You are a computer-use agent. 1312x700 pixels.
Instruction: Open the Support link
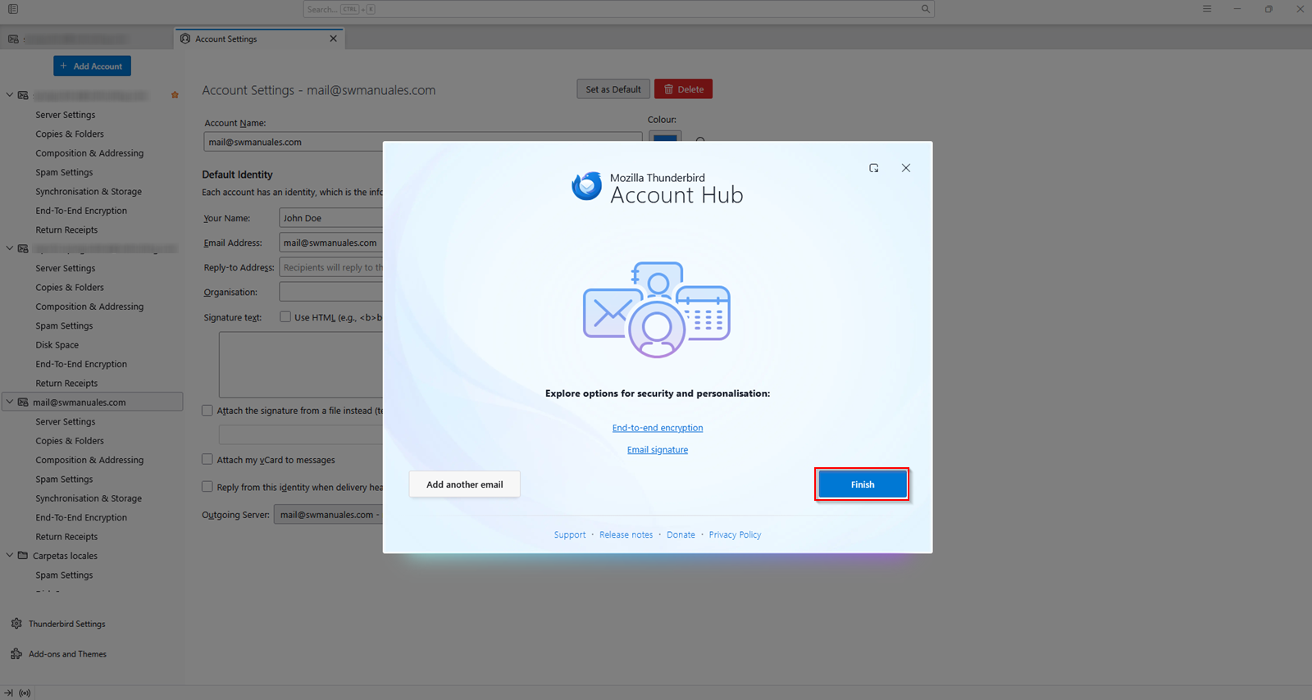[x=570, y=535]
